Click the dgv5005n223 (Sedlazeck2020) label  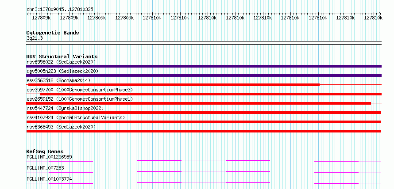tap(62, 71)
